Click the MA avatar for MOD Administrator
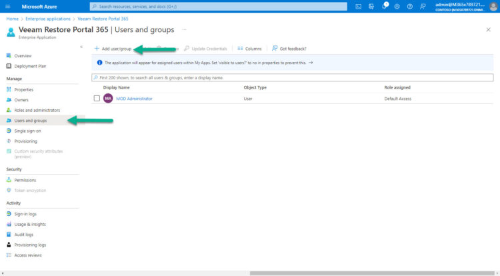The image size is (500, 276). pyautogui.click(x=108, y=99)
